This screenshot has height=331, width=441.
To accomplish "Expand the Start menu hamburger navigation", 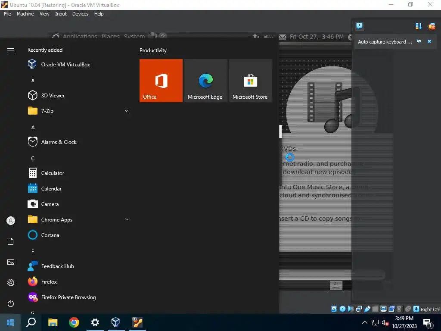I will pyautogui.click(x=11, y=50).
